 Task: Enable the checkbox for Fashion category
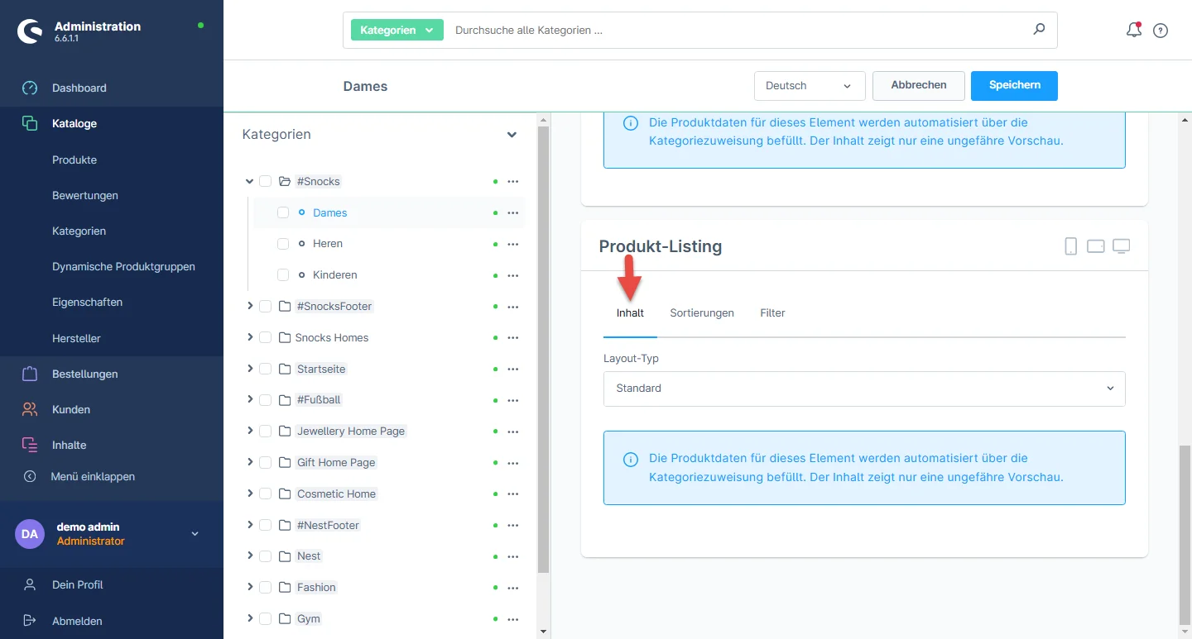pyautogui.click(x=265, y=587)
